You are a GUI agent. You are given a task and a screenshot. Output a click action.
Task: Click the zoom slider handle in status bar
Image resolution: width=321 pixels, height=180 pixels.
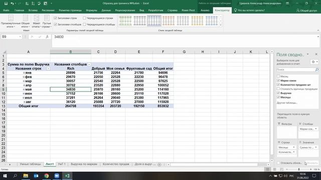(x=299, y=169)
